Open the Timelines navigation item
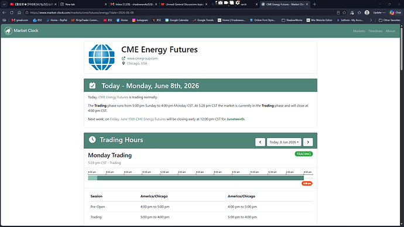Screen dimensions: 404x227 pyautogui.click(x=375, y=31)
